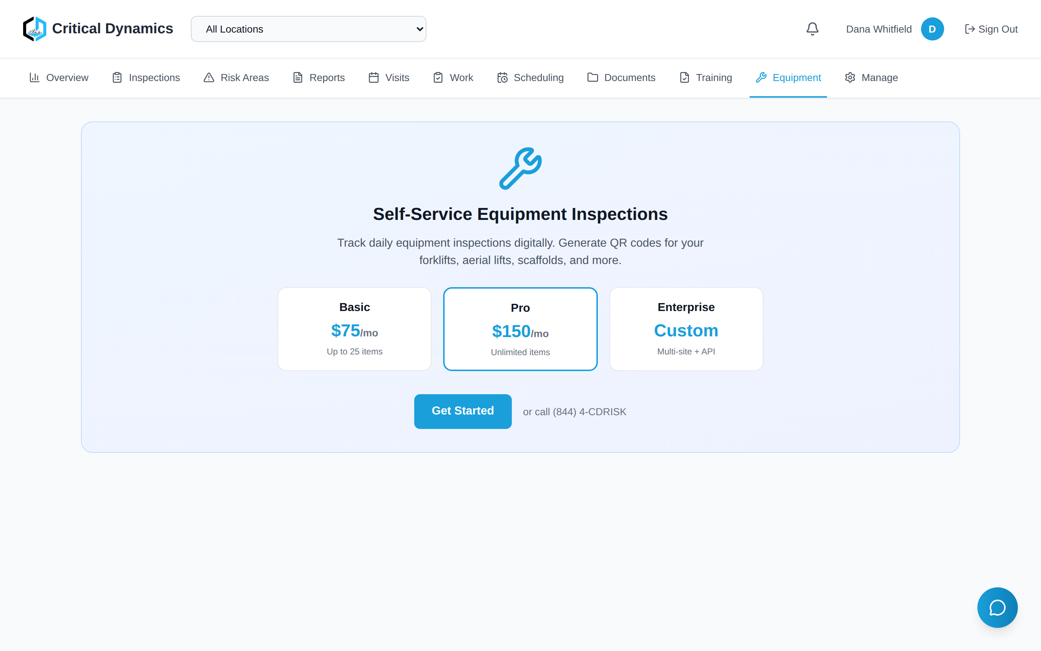Click the large wrench icon above heading
Screen dimensions: 1041x651
(x=520, y=168)
